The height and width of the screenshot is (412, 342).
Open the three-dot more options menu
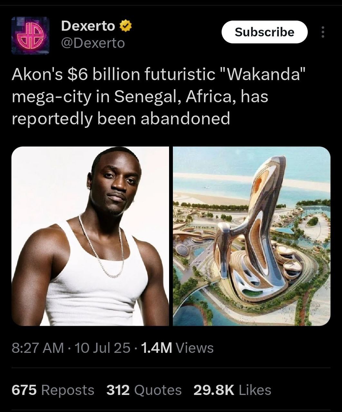323,32
